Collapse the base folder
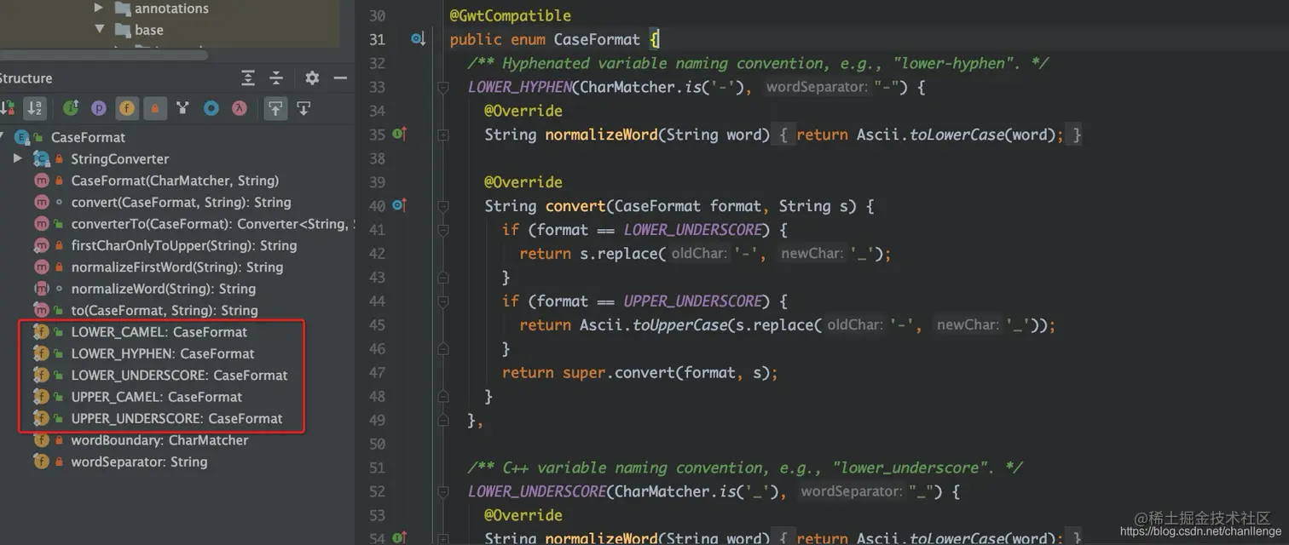Screen dimensions: 1289x545 click(99, 29)
